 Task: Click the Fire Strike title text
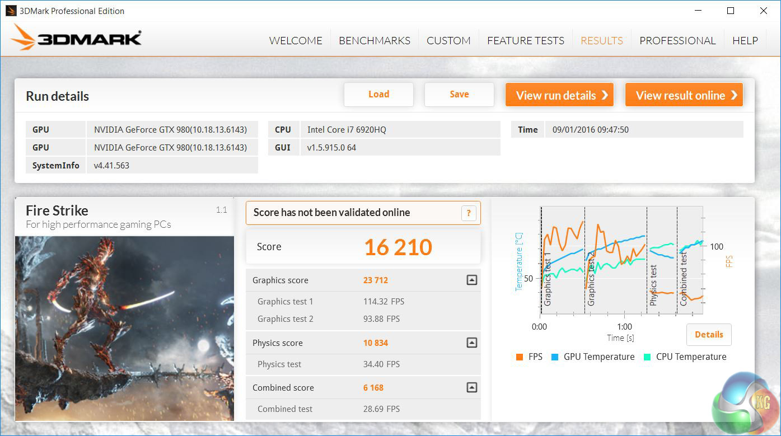click(57, 211)
